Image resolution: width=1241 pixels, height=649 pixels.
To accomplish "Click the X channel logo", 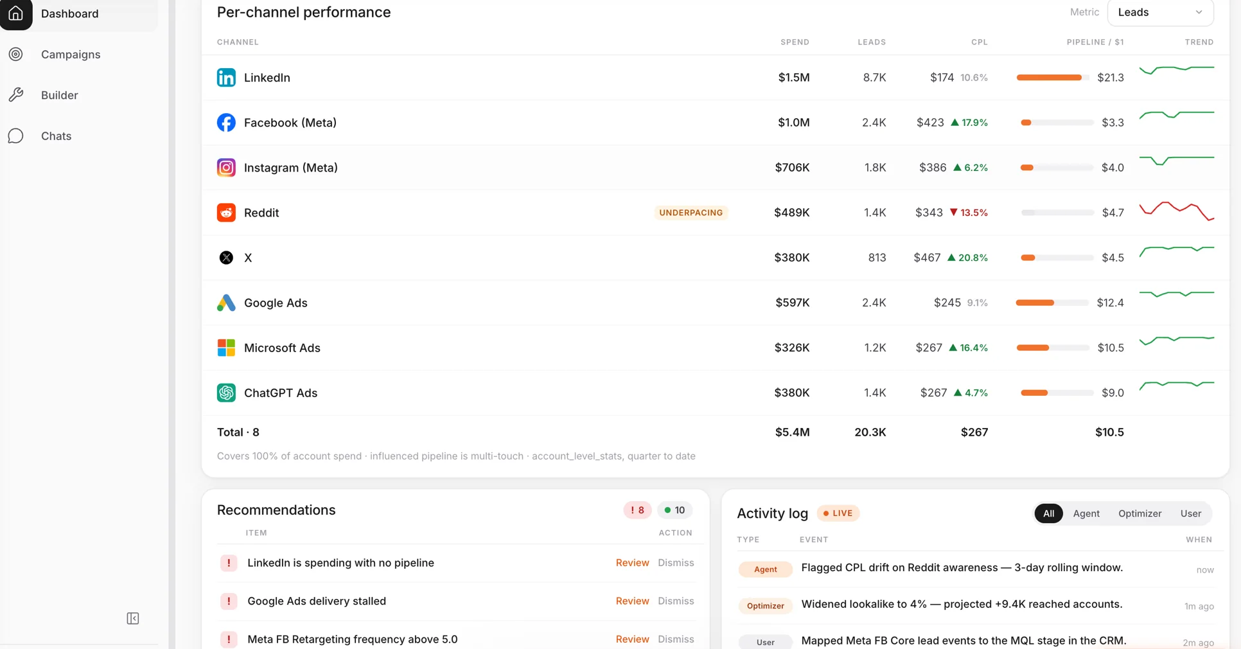I will pos(226,258).
